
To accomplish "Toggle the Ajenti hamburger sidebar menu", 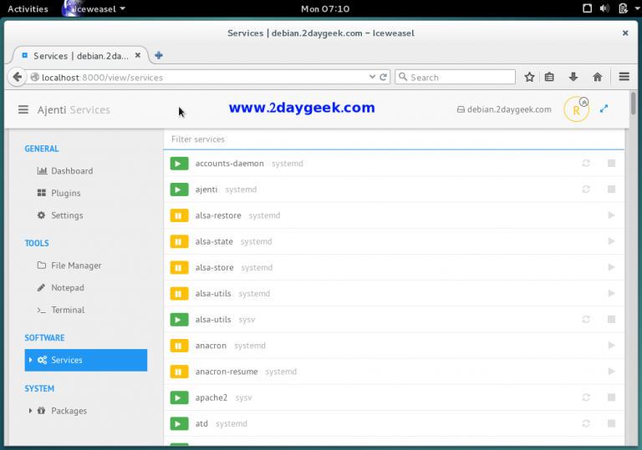I will pos(23,110).
